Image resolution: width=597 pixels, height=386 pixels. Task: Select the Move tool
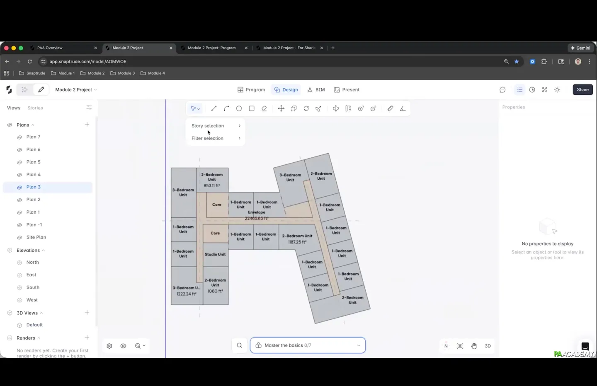281,109
